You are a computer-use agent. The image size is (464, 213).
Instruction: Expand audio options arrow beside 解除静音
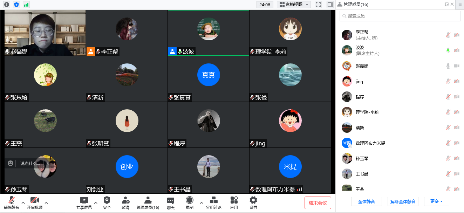[23, 202]
